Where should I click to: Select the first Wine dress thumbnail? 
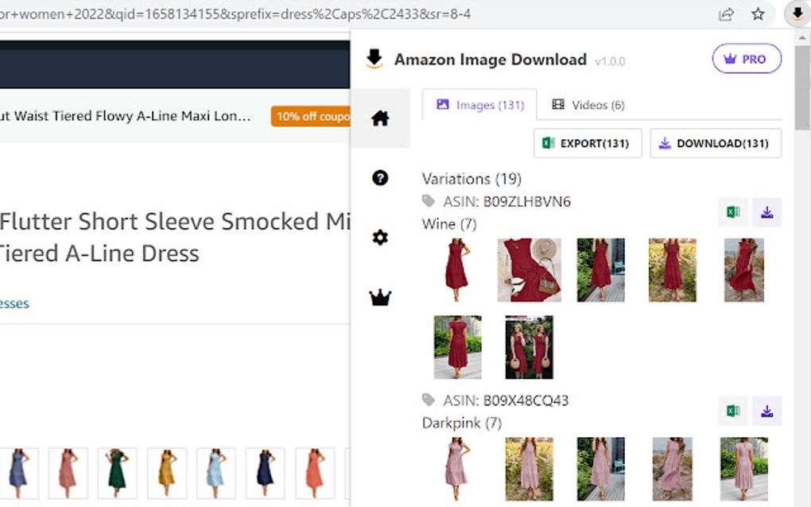point(456,269)
